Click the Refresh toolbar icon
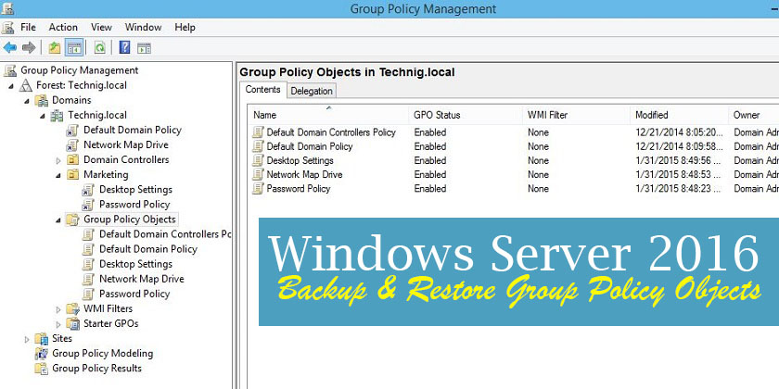Image resolution: width=779 pixels, height=389 pixels. [x=100, y=47]
